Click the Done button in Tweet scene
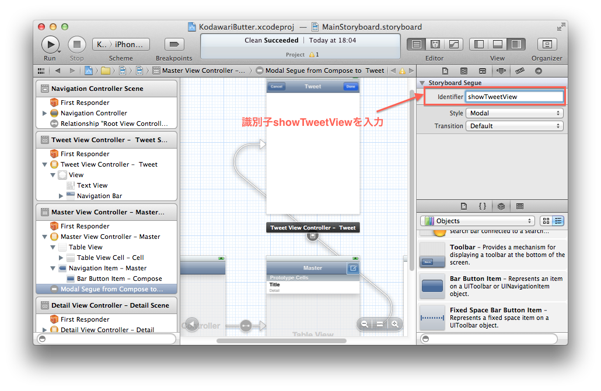 (350, 87)
